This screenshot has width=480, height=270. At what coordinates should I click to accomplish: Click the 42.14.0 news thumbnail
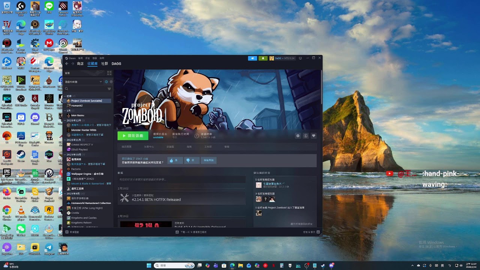click(146, 224)
